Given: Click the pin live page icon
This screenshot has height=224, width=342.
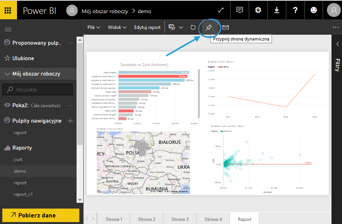Looking at the screenshot, I should (x=209, y=27).
